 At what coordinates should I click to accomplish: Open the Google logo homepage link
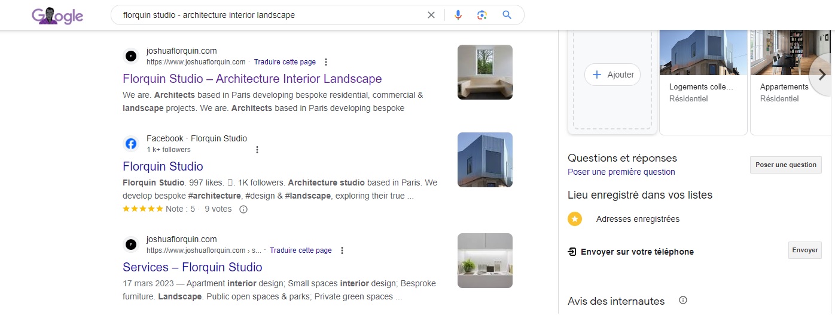click(57, 16)
